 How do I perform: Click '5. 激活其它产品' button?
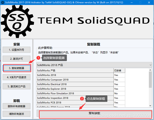click(x=16, y=86)
